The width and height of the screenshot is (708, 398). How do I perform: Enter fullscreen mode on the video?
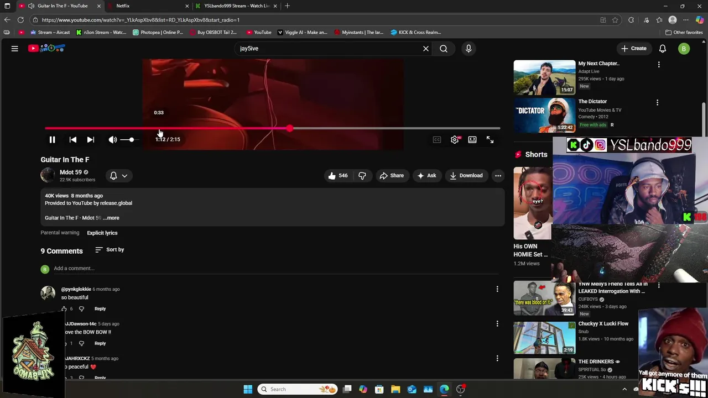(x=490, y=140)
